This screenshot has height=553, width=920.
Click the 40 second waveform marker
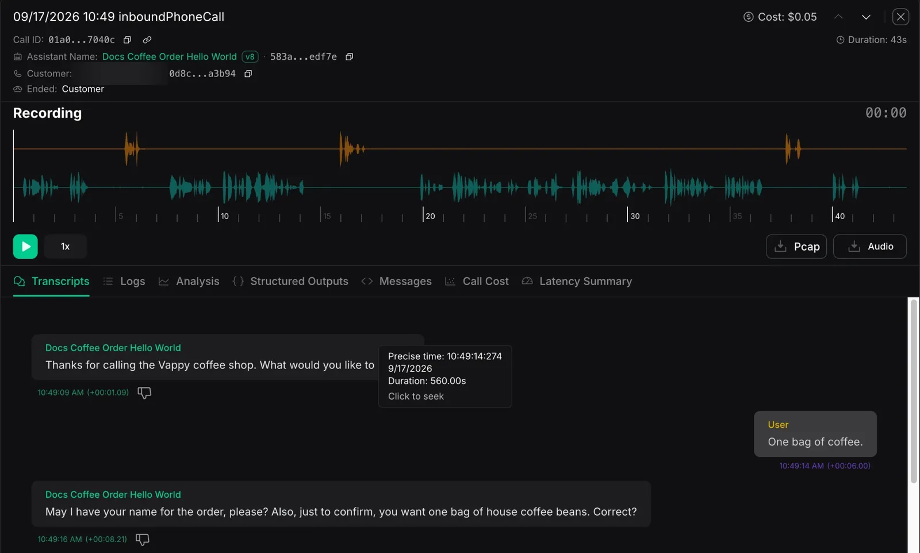click(x=840, y=216)
